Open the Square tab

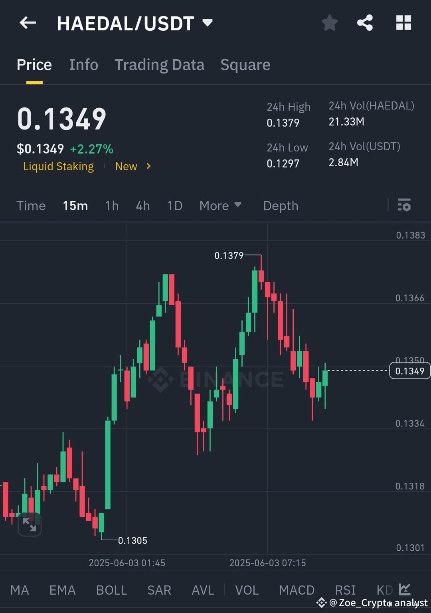coord(245,65)
